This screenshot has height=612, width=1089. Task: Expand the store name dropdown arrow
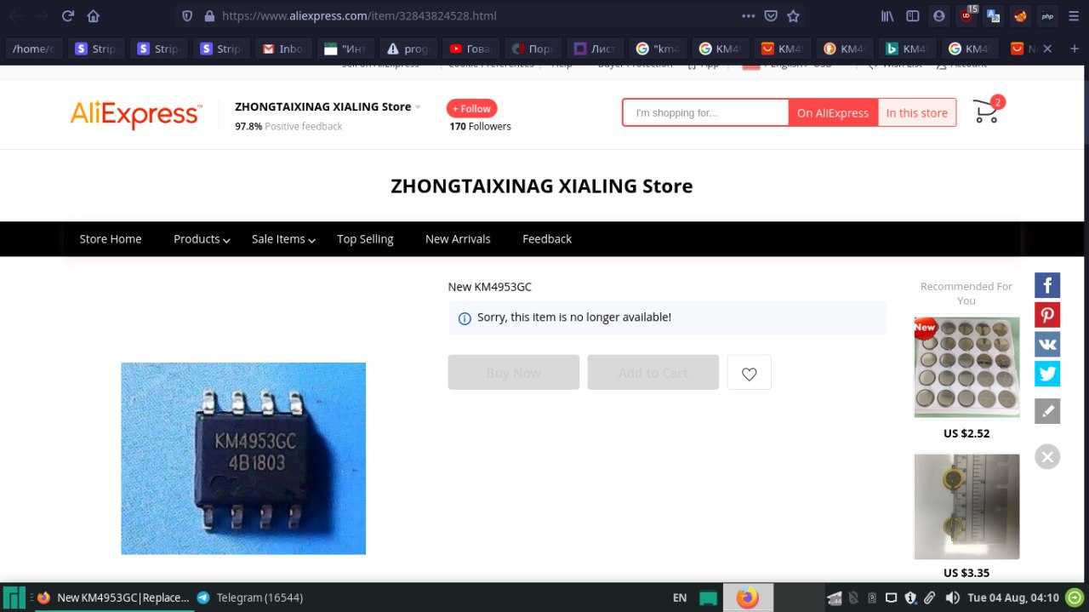click(x=418, y=107)
